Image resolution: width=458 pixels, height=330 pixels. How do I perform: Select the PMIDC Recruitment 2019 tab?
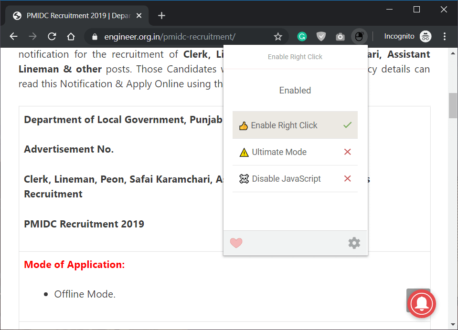77,15
